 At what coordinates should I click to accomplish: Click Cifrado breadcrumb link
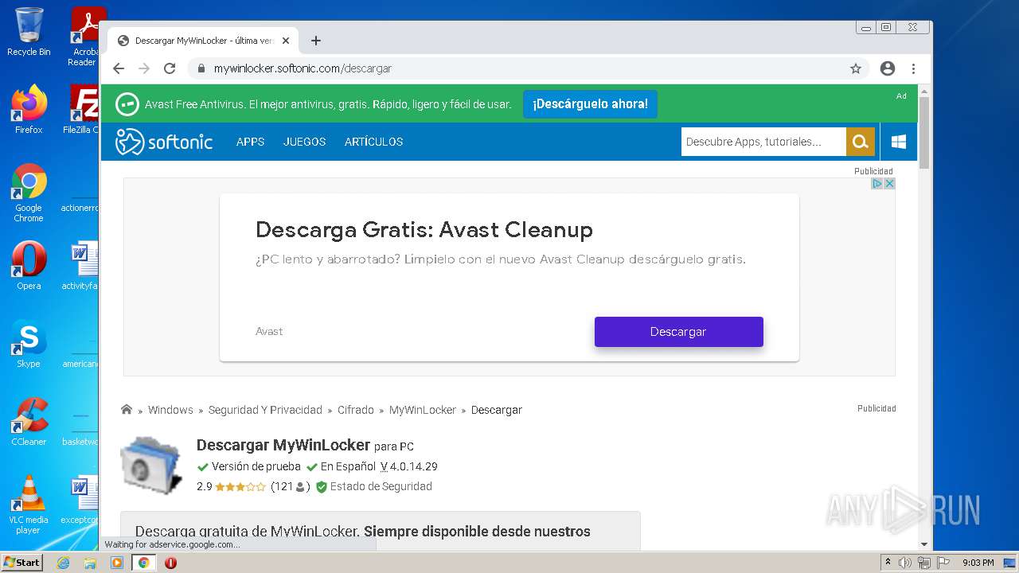click(x=355, y=410)
